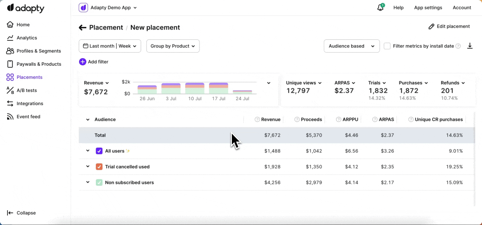Open the Audience based dropdown
Viewport: 482px width, 225px height.
tap(351, 46)
